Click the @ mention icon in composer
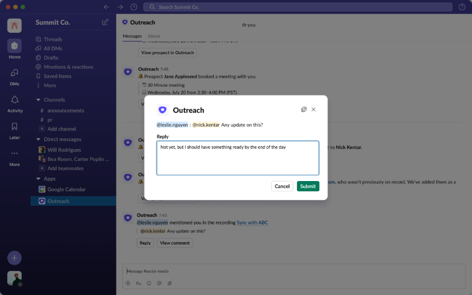The width and height of the screenshot is (472, 295). pos(159,283)
